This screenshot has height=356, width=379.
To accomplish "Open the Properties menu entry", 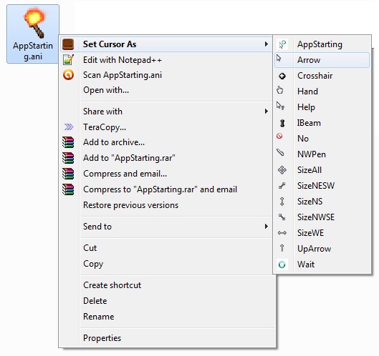I will pyautogui.click(x=167, y=338).
